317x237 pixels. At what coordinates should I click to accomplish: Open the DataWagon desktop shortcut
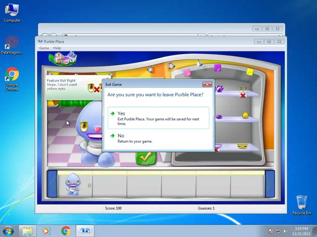(x=12, y=45)
